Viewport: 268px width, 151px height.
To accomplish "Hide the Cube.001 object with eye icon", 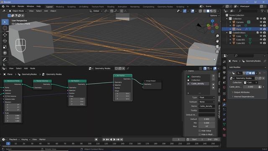I will tap(261, 39).
